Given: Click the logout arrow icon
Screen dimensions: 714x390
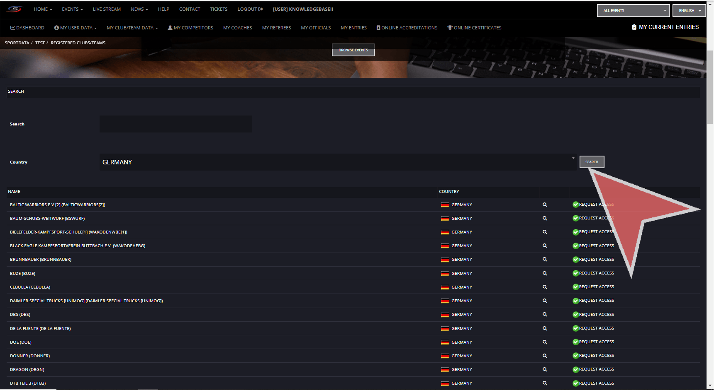Looking at the screenshot, I should click(x=261, y=9).
